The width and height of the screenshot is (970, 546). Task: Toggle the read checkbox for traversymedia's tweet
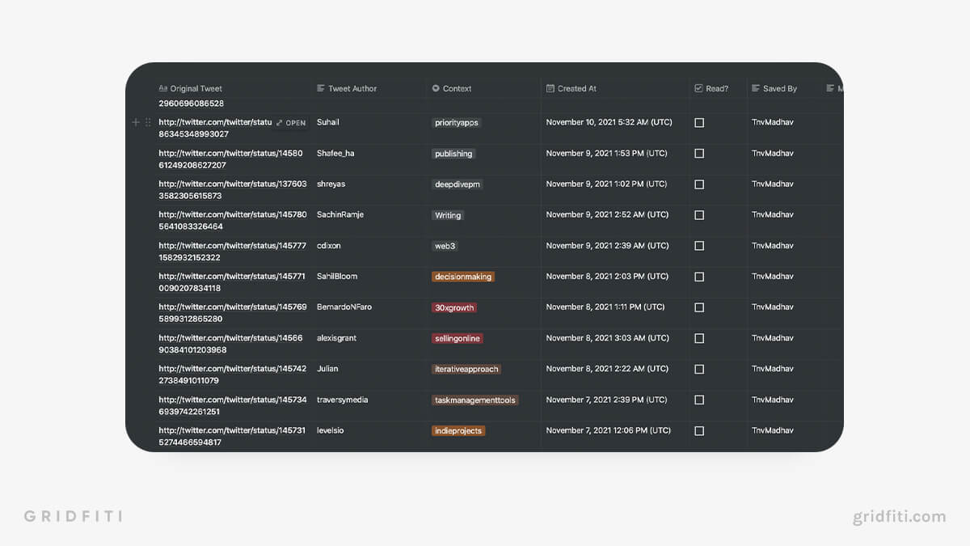click(x=698, y=400)
